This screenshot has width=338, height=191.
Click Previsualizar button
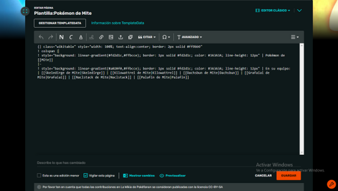coord(172,175)
